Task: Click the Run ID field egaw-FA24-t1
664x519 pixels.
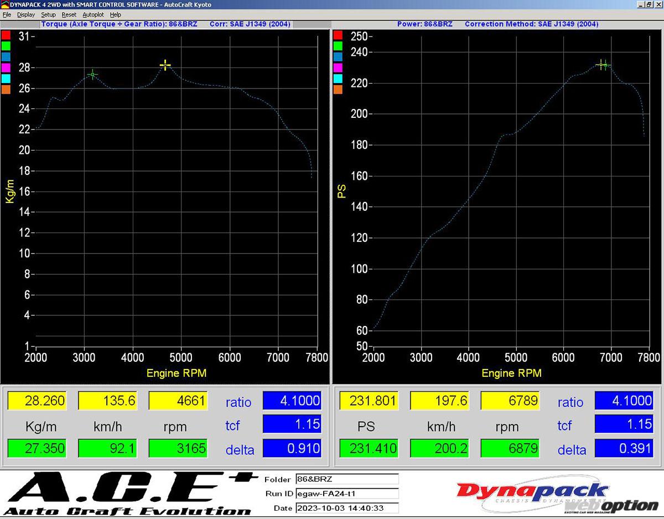Action: pos(347,494)
